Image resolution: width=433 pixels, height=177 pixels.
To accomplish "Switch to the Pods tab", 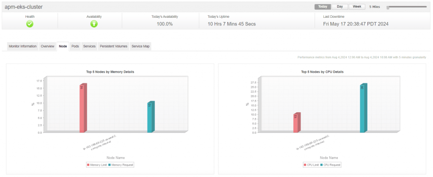I will 75,46.
